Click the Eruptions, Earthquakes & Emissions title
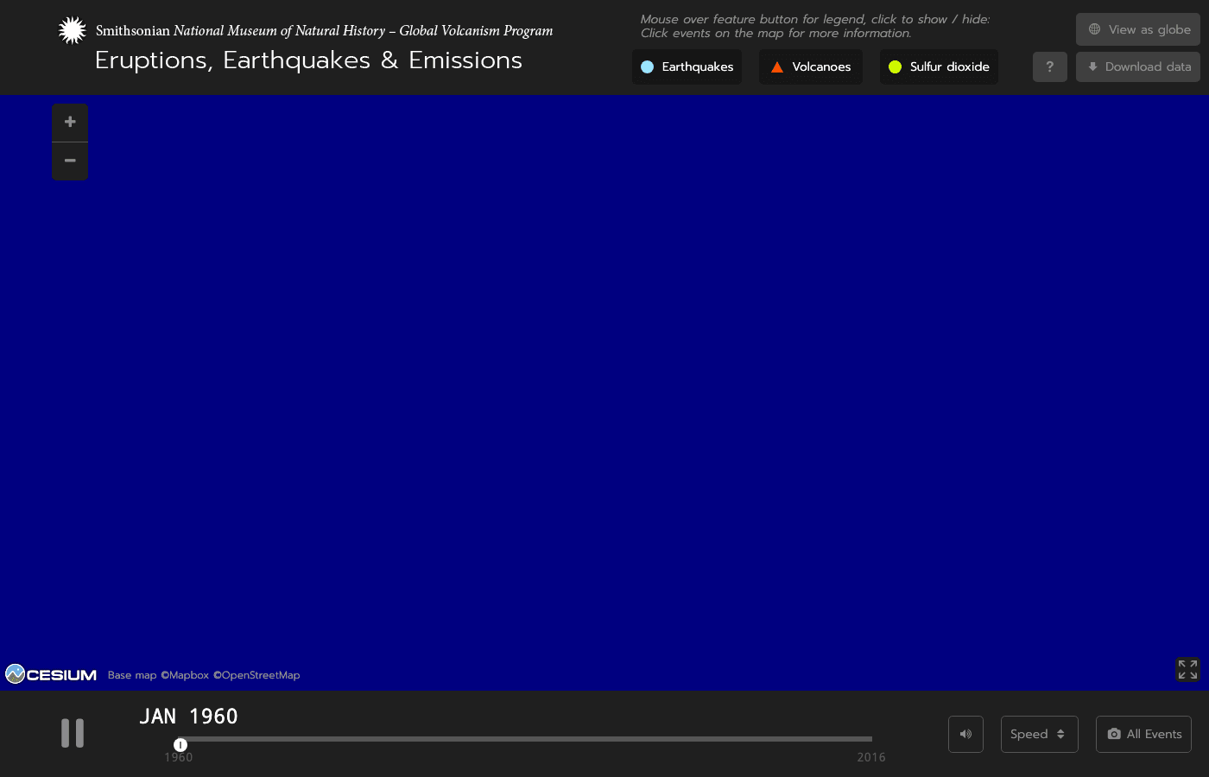1209x777 pixels. pyautogui.click(x=308, y=60)
